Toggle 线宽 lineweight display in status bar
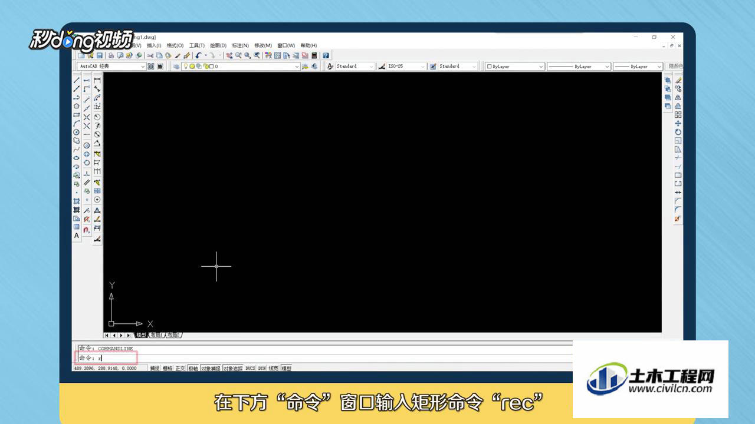755x424 pixels. pyautogui.click(x=274, y=369)
